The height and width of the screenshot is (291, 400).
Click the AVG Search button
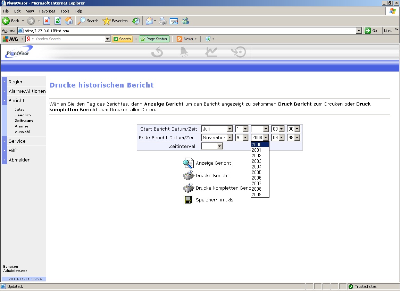[122, 39]
